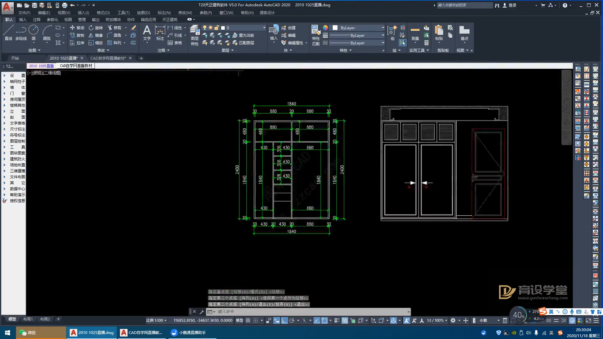Click the Windows Start button
Screen dimensions: 603x339
(x=8, y=332)
